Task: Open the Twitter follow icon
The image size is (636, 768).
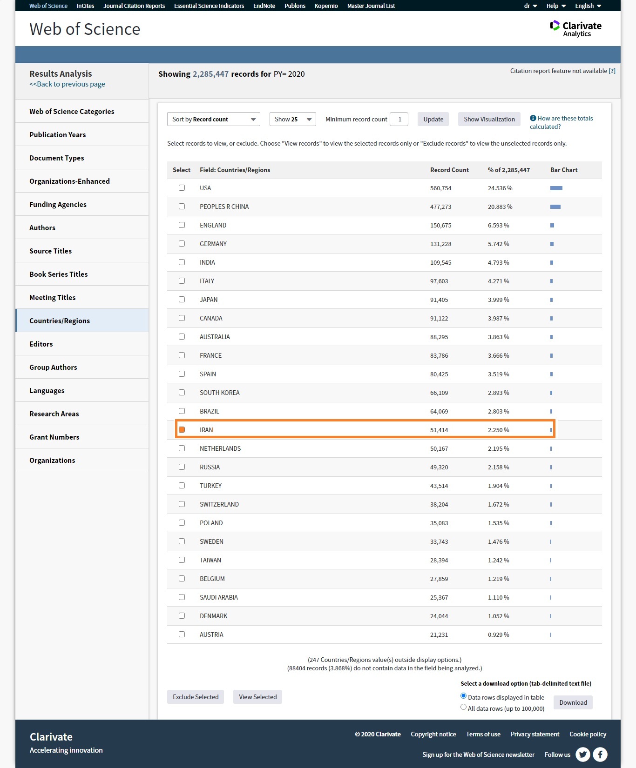Action: point(583,754)
